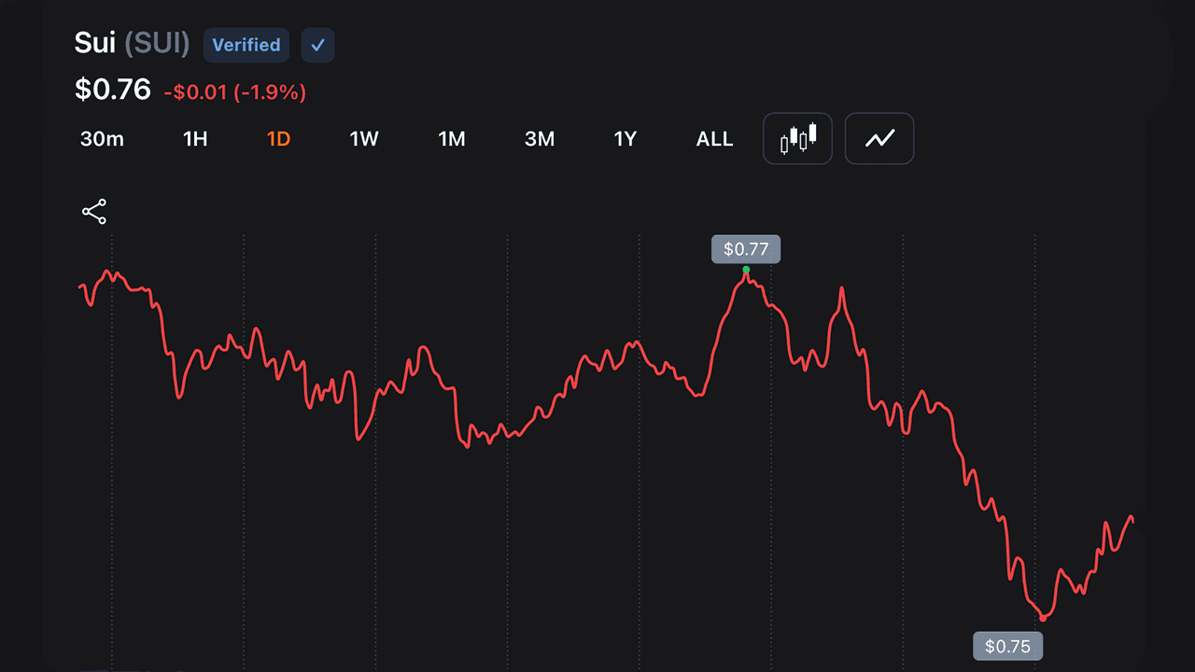Click the (SUI) ticker symbol
Screen dimensions: 1195x672
click(x=158, y=43)
